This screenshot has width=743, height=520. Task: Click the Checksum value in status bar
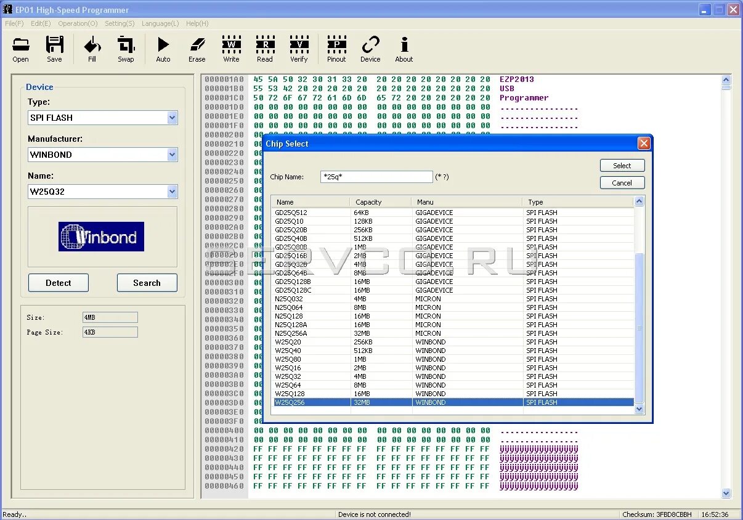click(x=657, y=514)
